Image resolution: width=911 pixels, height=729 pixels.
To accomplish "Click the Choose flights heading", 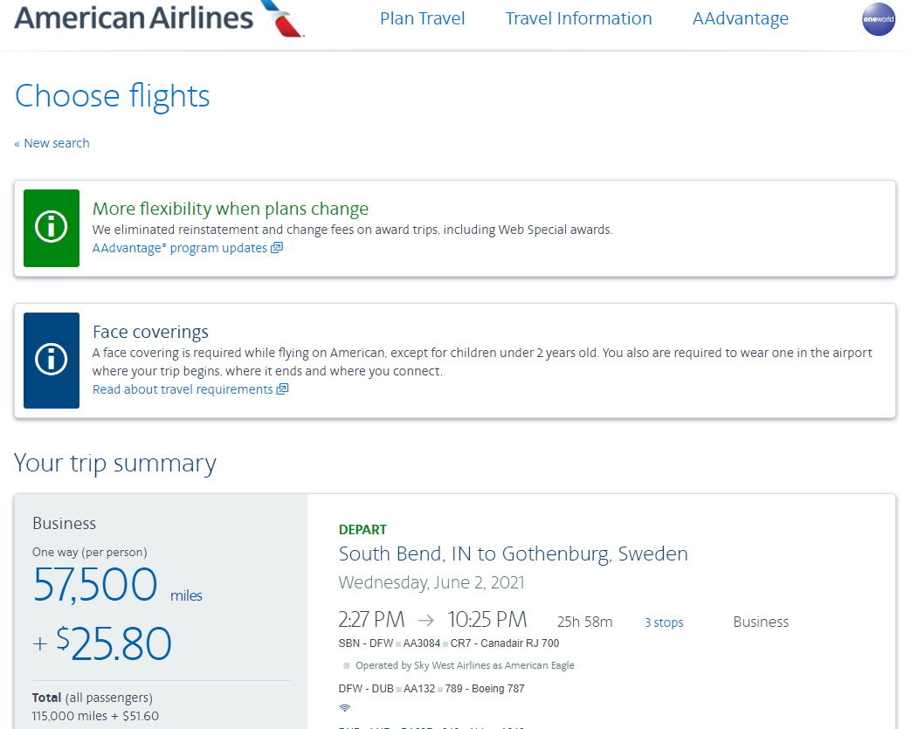I will coord(112,96).
